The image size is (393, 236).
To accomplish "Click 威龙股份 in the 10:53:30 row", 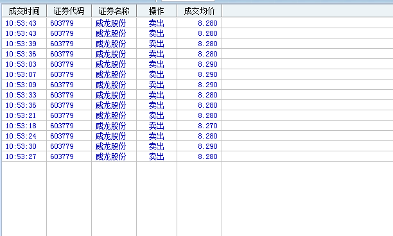I will (111, 146).
